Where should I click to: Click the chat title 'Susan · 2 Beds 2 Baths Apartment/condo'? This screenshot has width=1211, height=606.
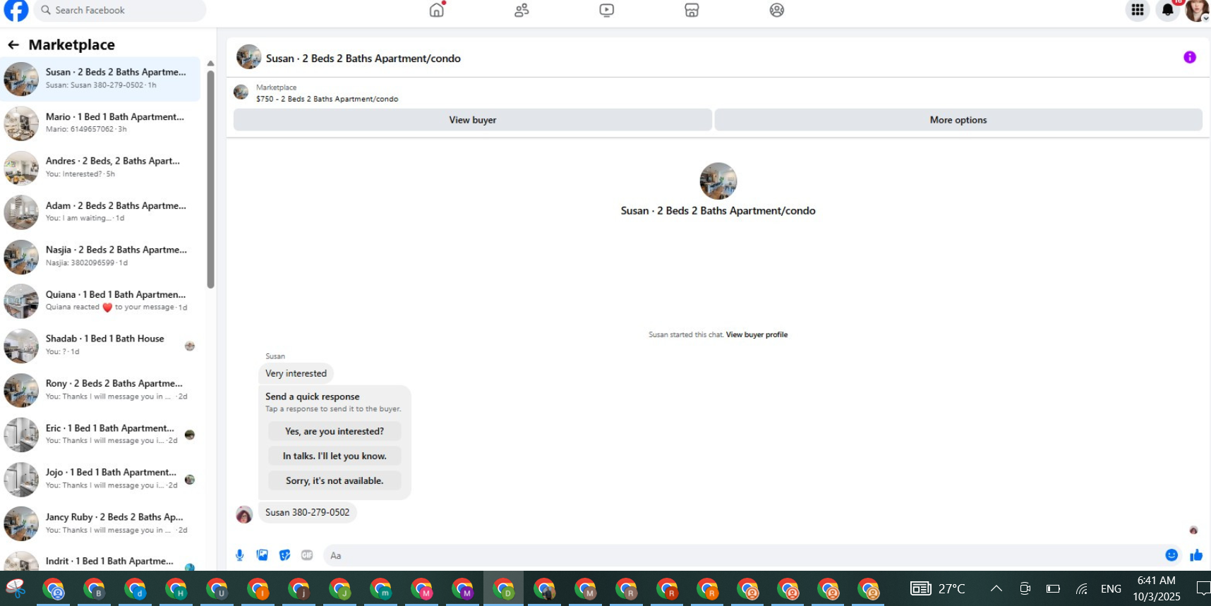point(363,58)
